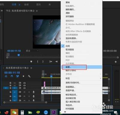Add marker in Program monitor
Image resolution: width=120 pixels, height=115 pixels.
[31, 62]
